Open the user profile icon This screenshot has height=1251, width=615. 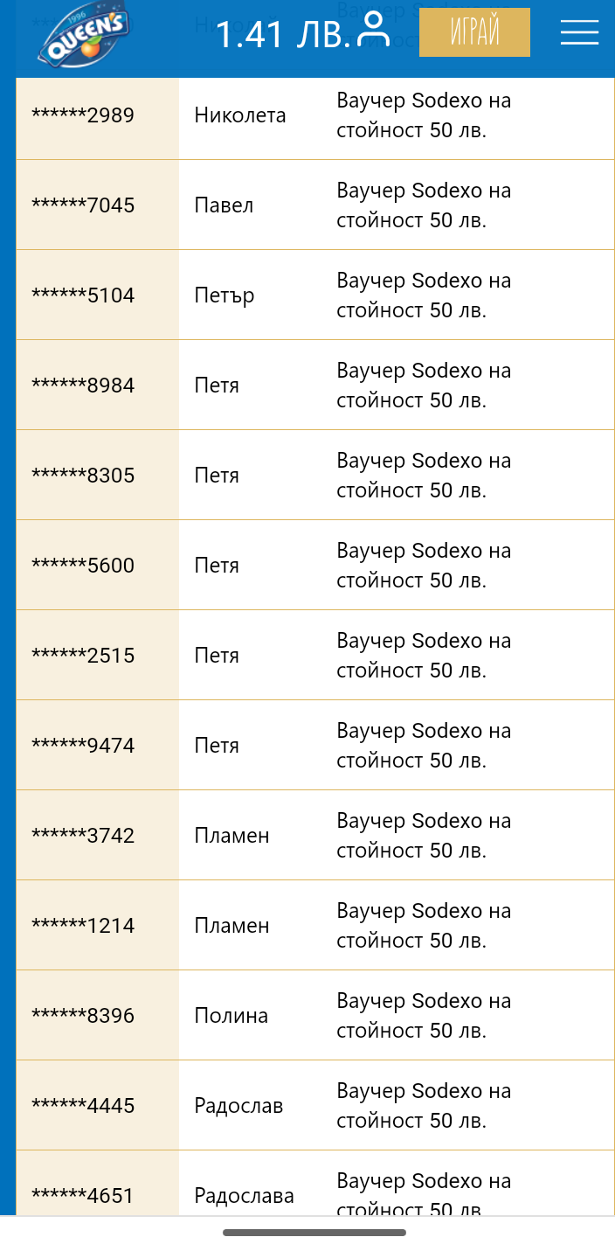tap(374, 31)
